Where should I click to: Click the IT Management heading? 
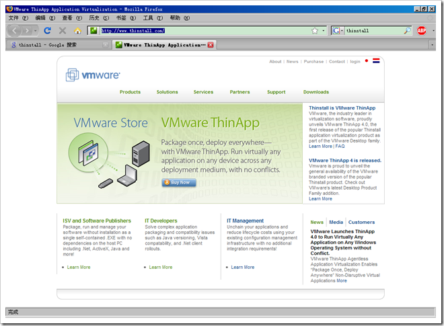pyautogui.click(x=245, y=220)
